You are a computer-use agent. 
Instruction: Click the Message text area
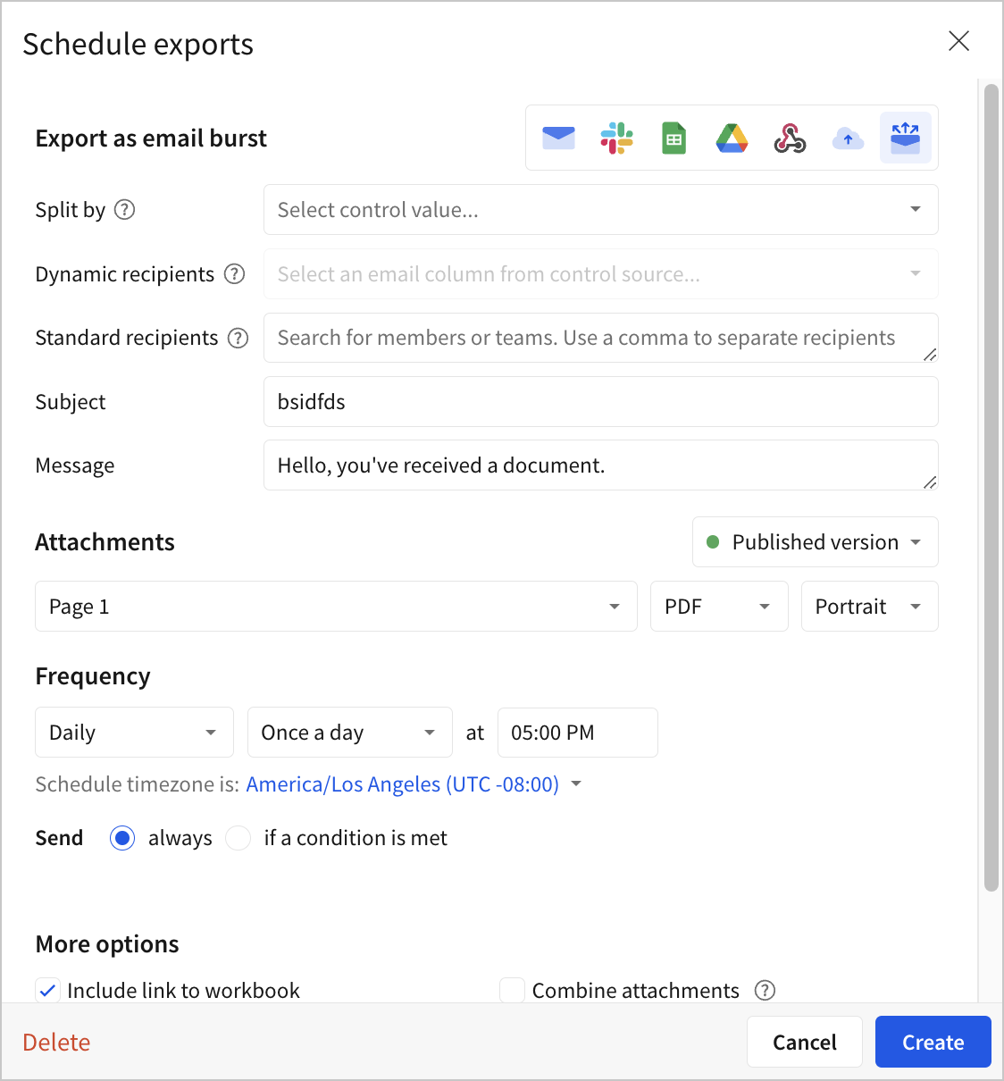click(x=601, y=465)
